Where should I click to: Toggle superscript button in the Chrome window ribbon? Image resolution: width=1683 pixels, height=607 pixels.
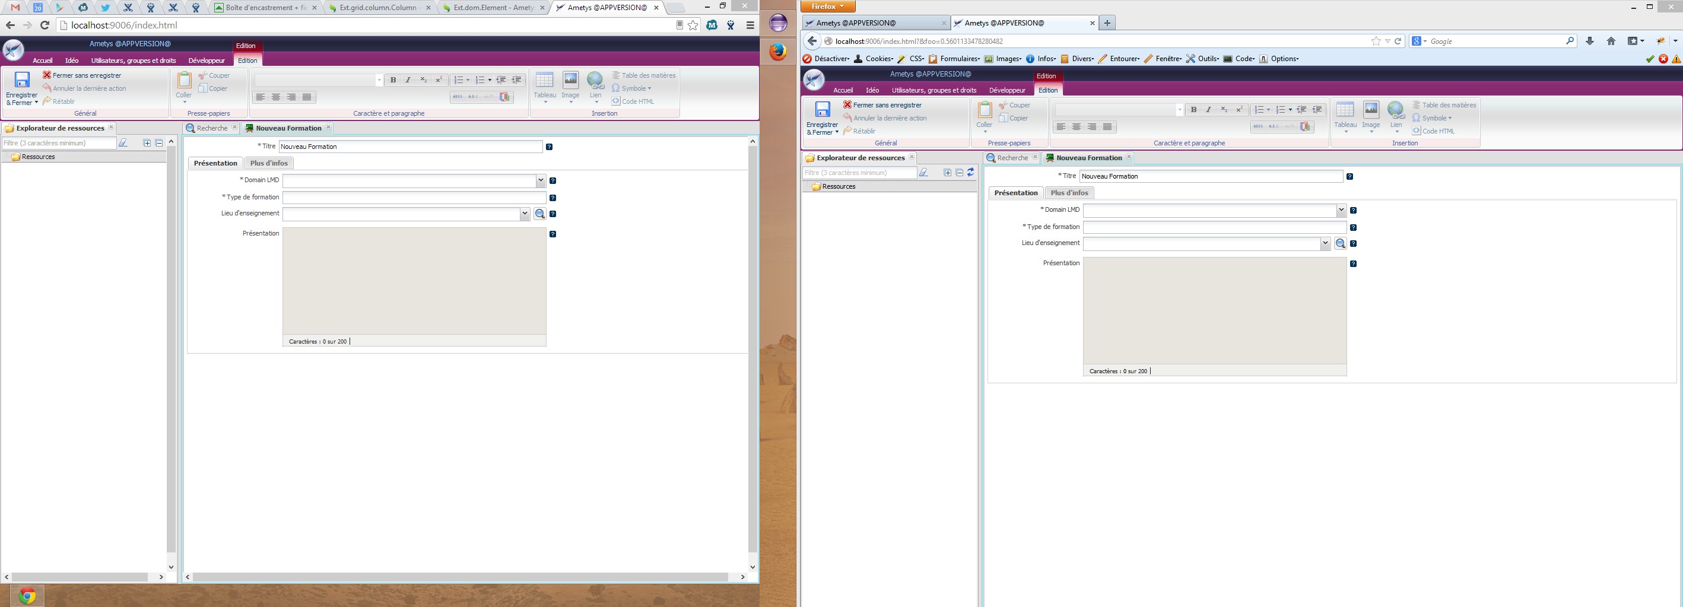coord(439,80)
